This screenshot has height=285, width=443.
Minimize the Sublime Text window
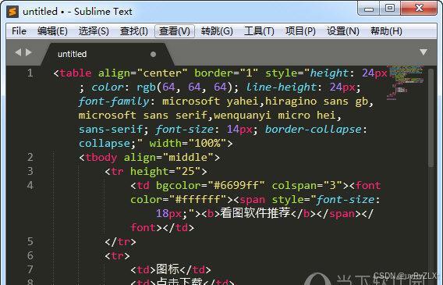pyautogui.click(x=369, y=9)
